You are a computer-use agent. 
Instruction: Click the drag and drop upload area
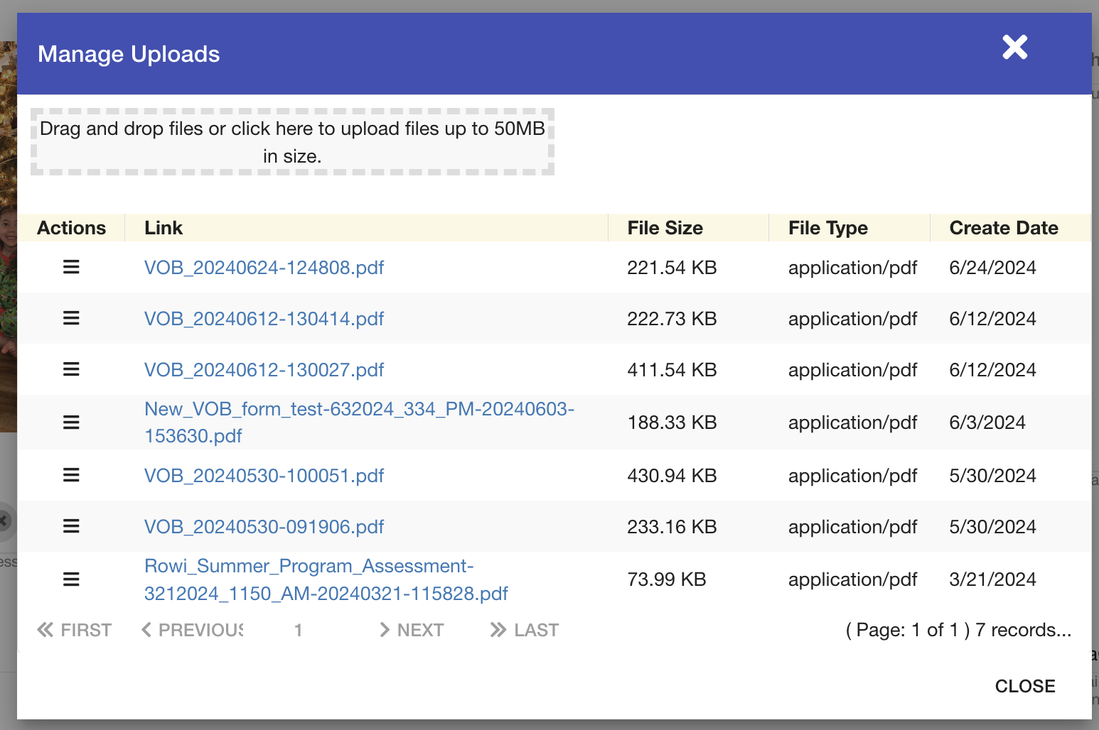pos(292,142)
